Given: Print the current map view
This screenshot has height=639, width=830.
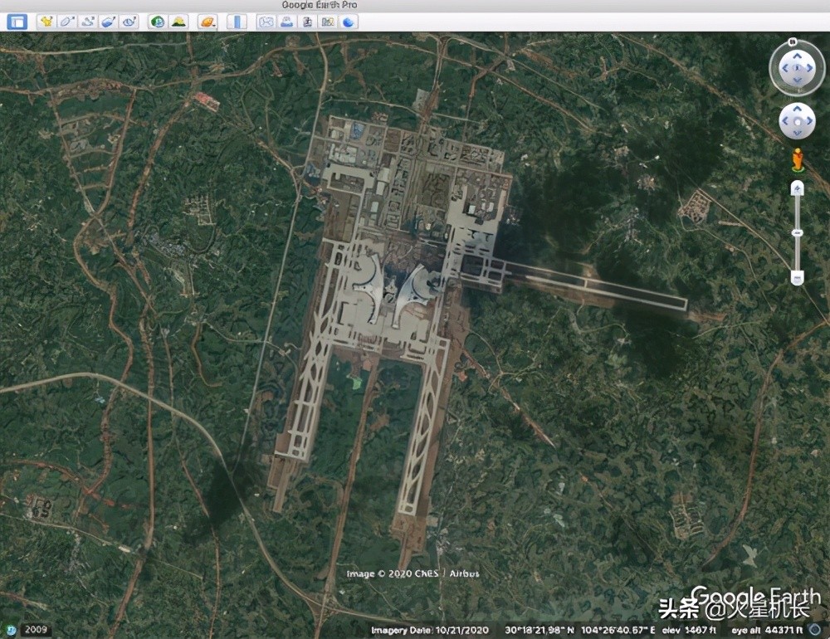Looking at the screenshot, I should tap(286, 22).
